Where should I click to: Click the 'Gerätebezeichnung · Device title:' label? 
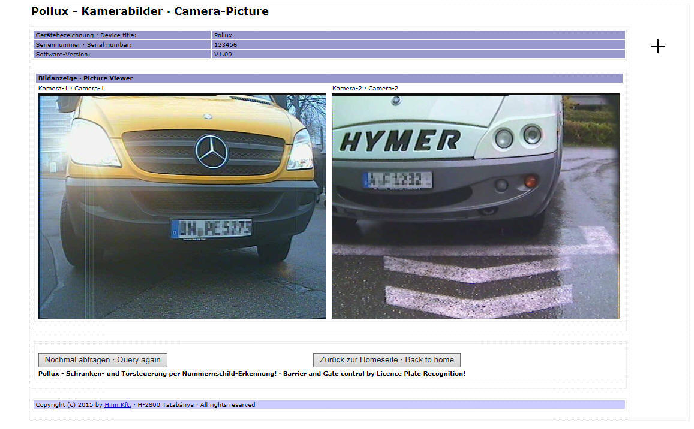(x=86, y=35)
